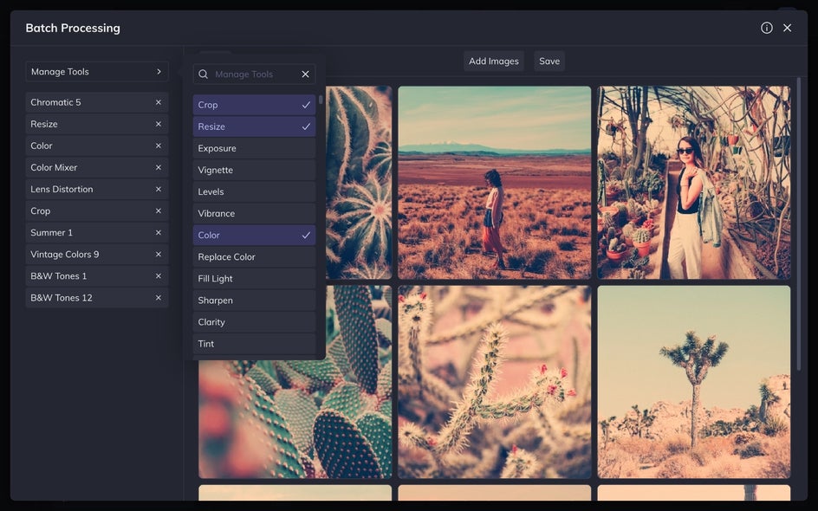
Task: Remove B&W Tones 12 from the tool list
Action: 158,298
